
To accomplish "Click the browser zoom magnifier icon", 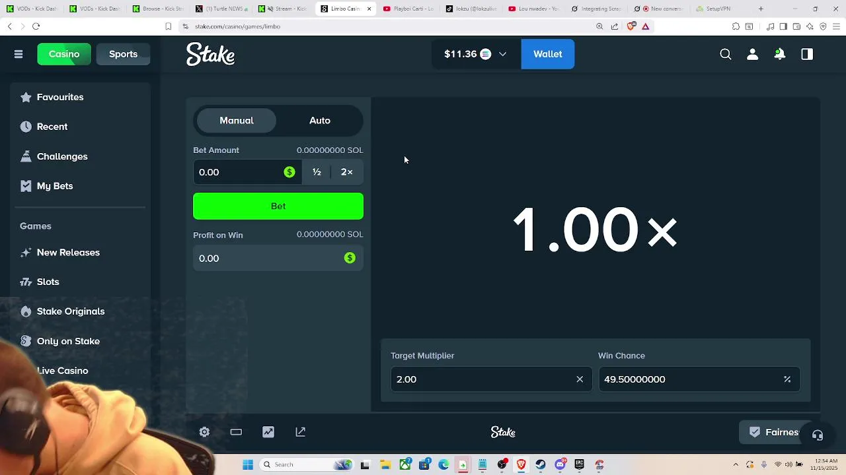I will pyautogui.click(x=599, y=26).
